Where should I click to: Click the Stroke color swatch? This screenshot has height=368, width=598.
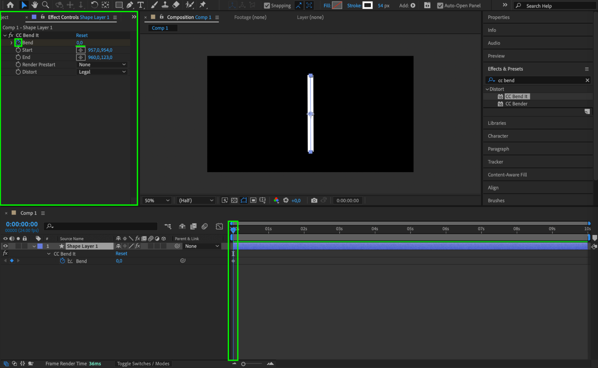point(367,5)
